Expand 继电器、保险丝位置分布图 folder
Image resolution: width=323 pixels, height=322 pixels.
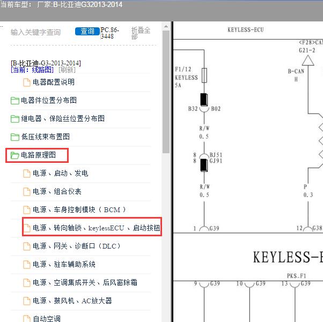click(x=63, y=118)
